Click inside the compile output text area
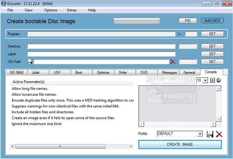233x159 pixels. pos(177,104)
